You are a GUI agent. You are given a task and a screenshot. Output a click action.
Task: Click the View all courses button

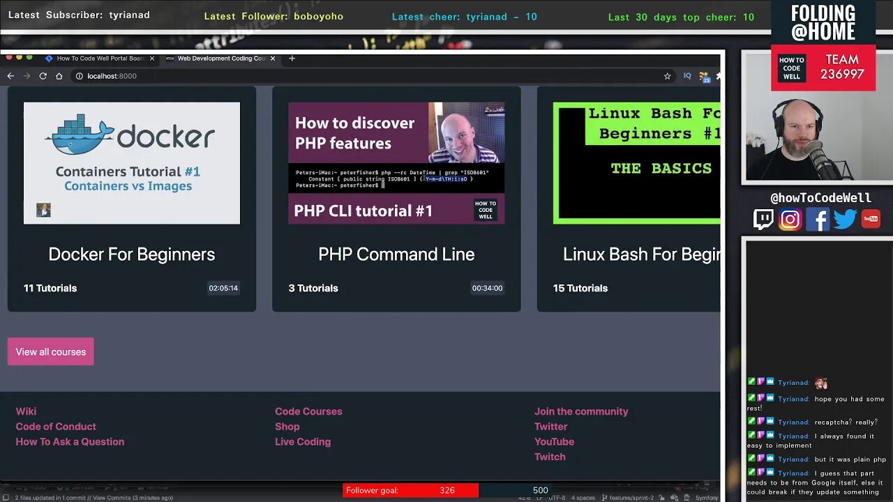[x=51, y=352]
